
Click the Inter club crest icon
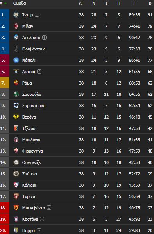point(16,15)
